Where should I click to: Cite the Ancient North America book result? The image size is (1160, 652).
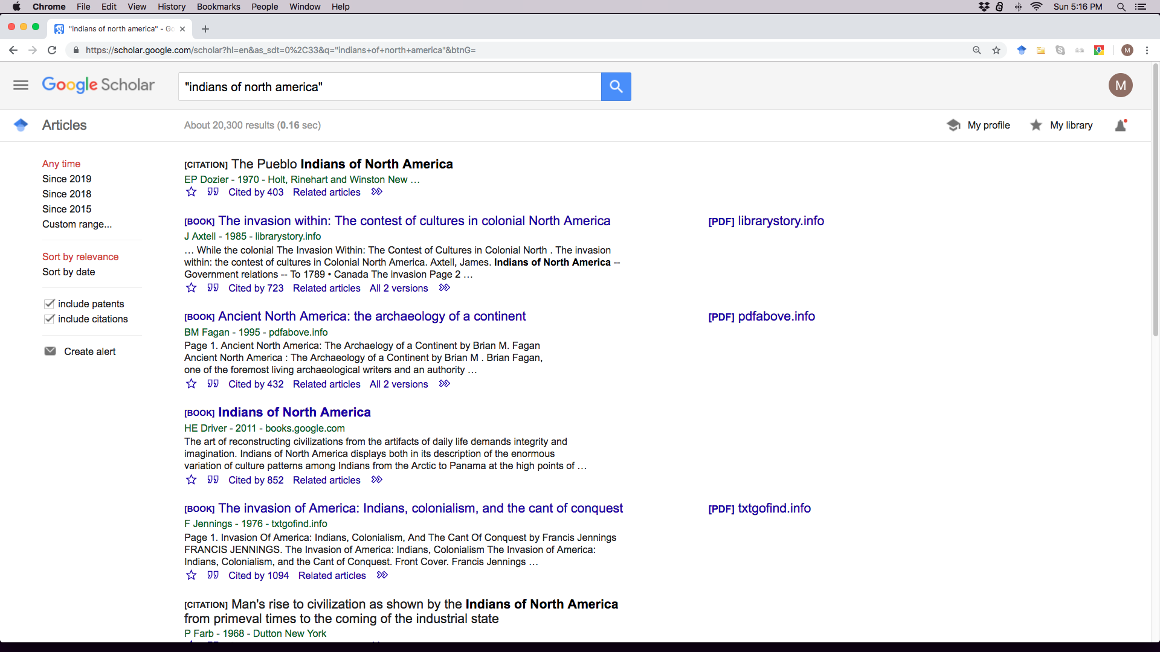click(x=213, y=384)
